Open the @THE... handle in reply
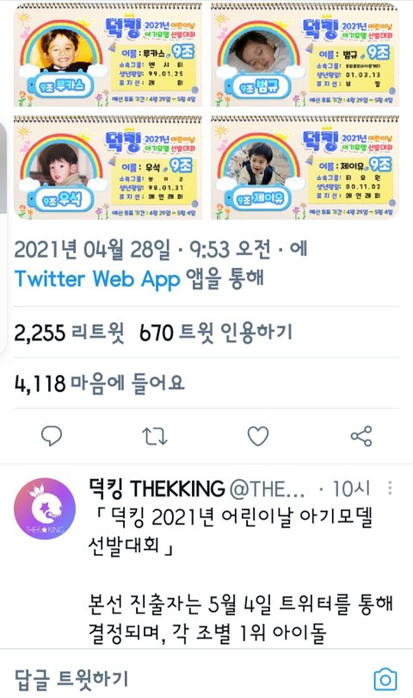The image size is (413, 698). [x=268, y=489]
